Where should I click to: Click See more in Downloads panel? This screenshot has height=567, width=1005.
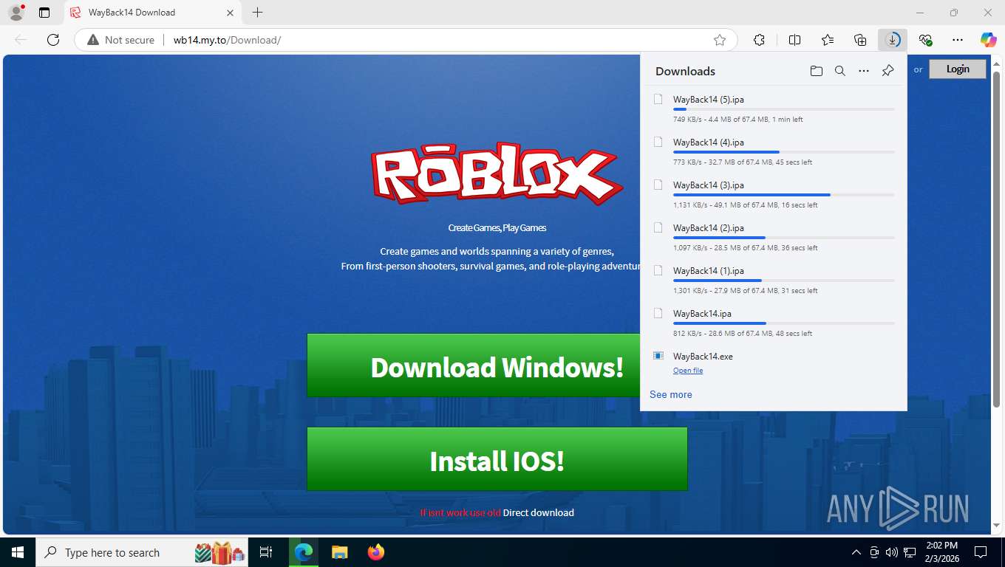(671, 394)
